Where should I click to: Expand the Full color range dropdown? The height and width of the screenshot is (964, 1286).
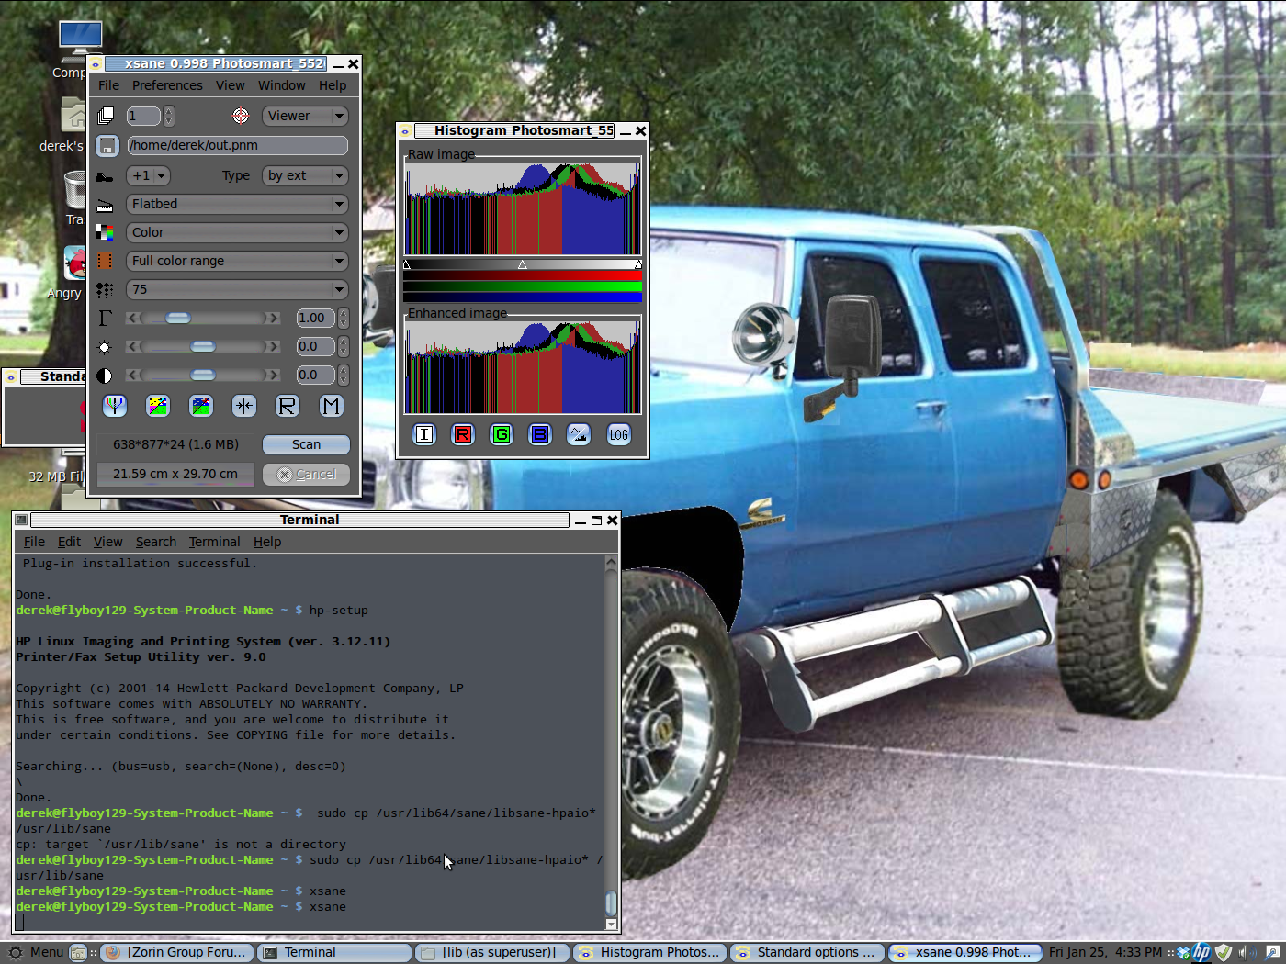click(x=237, y=261)
